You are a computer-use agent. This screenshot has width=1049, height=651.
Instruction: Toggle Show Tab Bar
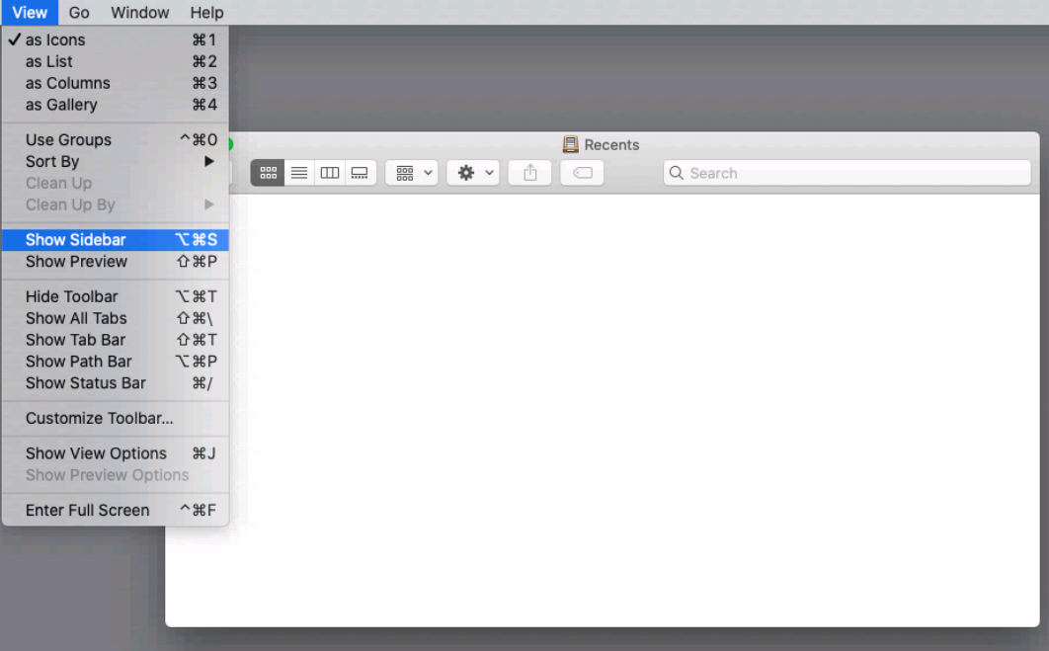point(115,340)
